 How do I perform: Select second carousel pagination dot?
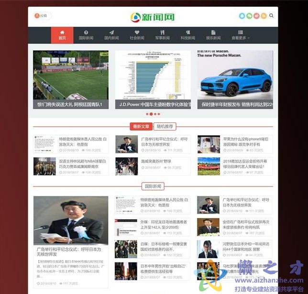[151, 114]
